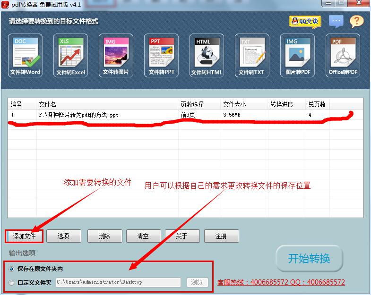Open the 关于 about button
This screenshot has height=295, width=371.
[x=182, y=236]
